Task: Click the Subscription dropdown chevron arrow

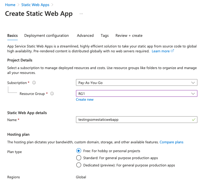Action: click(193, 83)
